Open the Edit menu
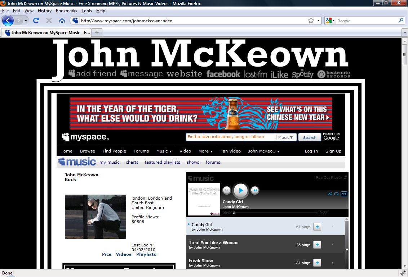Image resolution: width=408 pixels, height=277 pixels. click(16, 11)
